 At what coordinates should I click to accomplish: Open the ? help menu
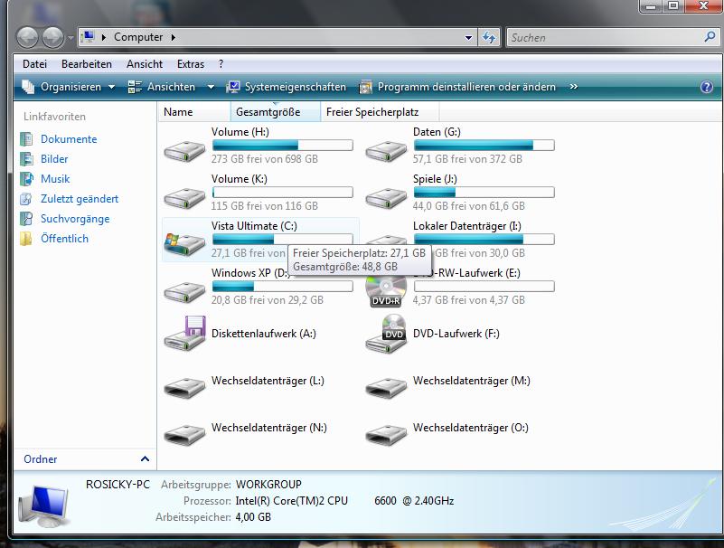[x=221, y=64]
